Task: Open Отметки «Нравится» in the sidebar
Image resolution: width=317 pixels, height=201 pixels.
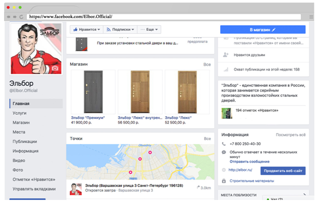Action: [34, 180]
